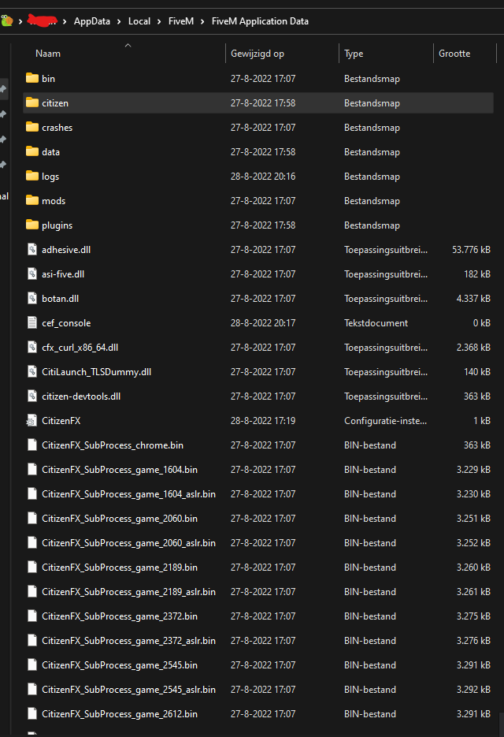Select citizen-devtools.dll file icon

point(32,396)
